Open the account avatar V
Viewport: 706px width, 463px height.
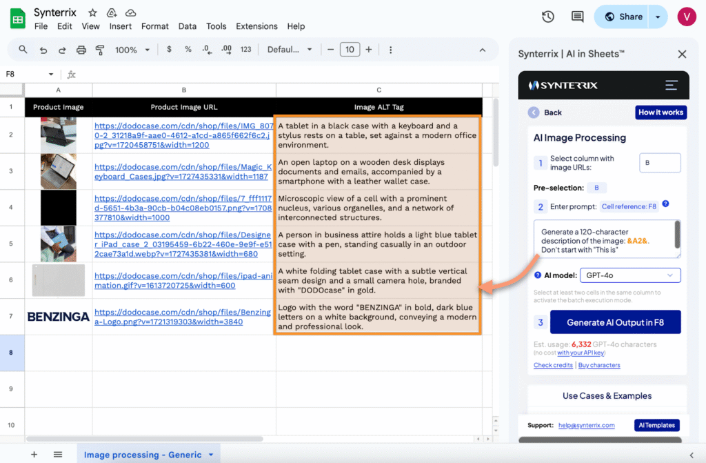(x=686, y=17)
